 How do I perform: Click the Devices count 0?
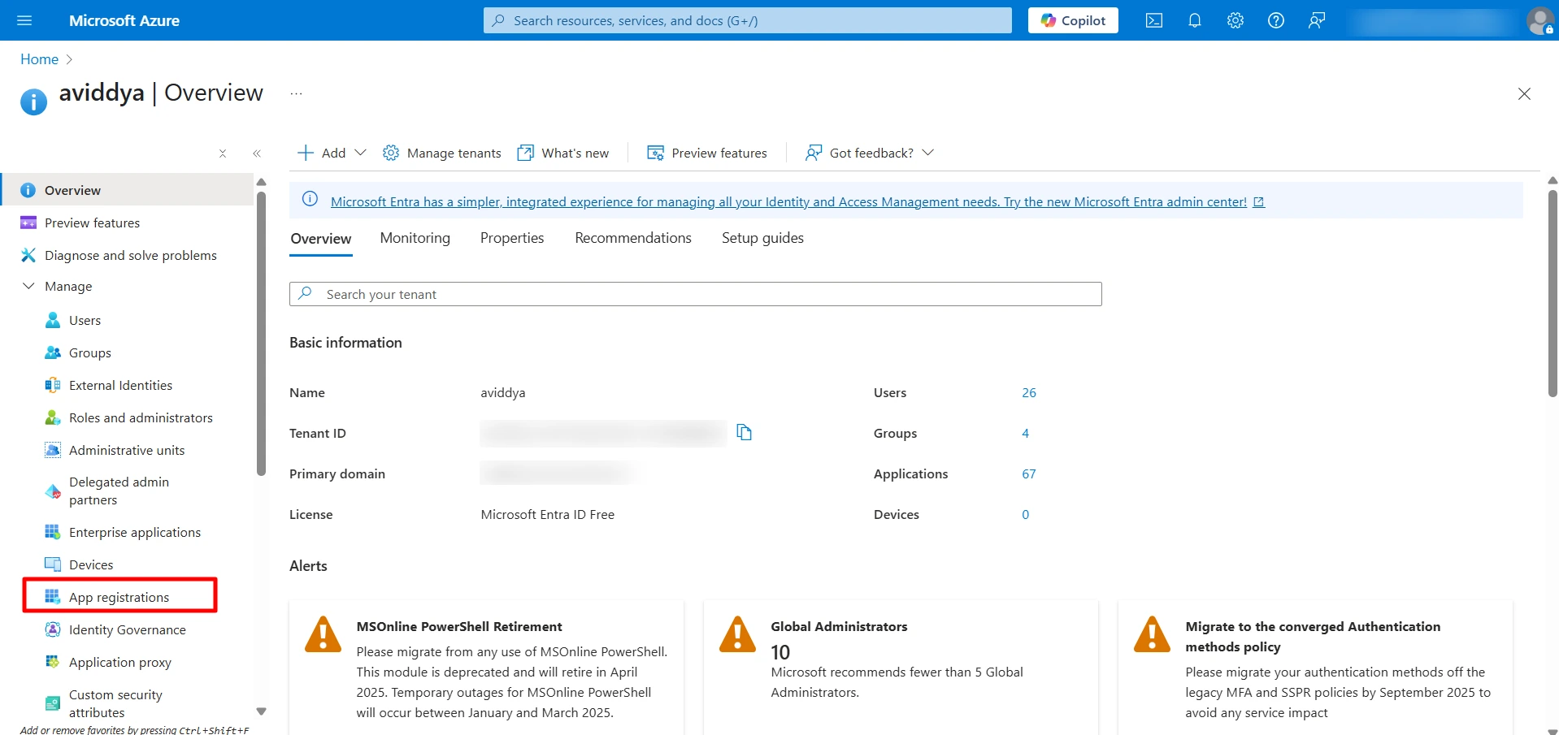(1025, 514)
